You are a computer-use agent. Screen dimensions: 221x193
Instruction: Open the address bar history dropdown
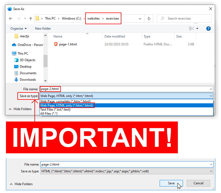point(140,19)
